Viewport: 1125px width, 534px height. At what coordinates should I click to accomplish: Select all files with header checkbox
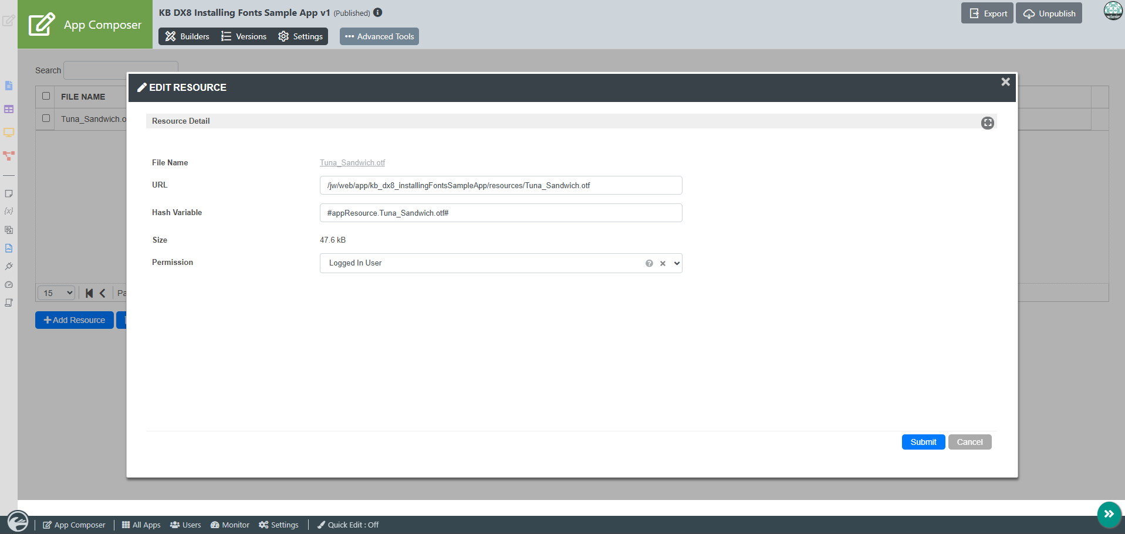pyautogui.click(x=46, y=96)
